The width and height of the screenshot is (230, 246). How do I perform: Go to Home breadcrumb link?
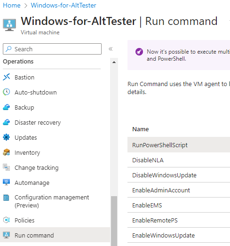[x=12, y=6]
